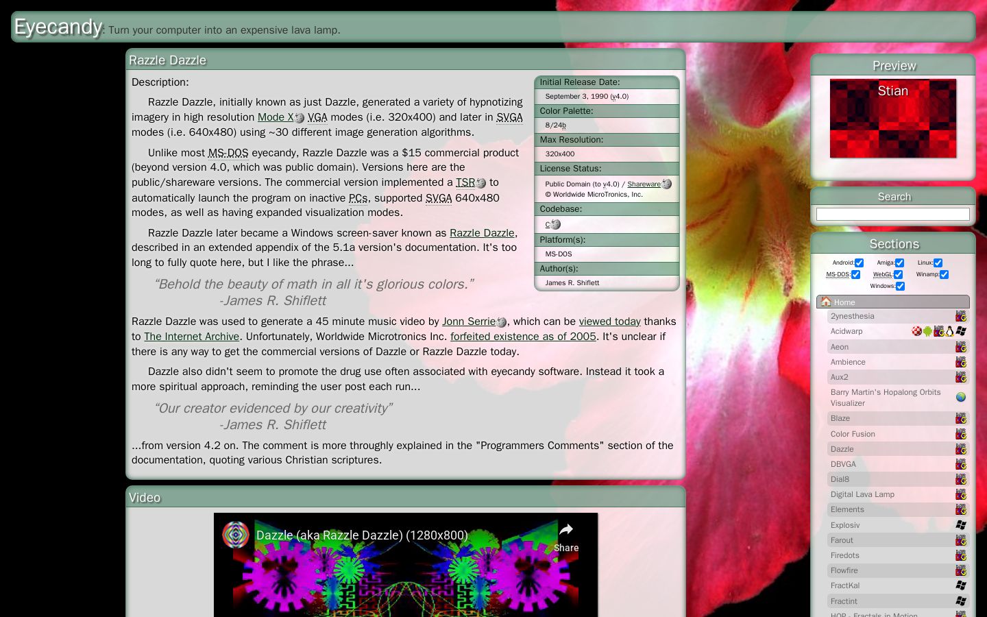
Task: Click the Wikipedia globe icon after Mode X
Action: tap(300, 118)
